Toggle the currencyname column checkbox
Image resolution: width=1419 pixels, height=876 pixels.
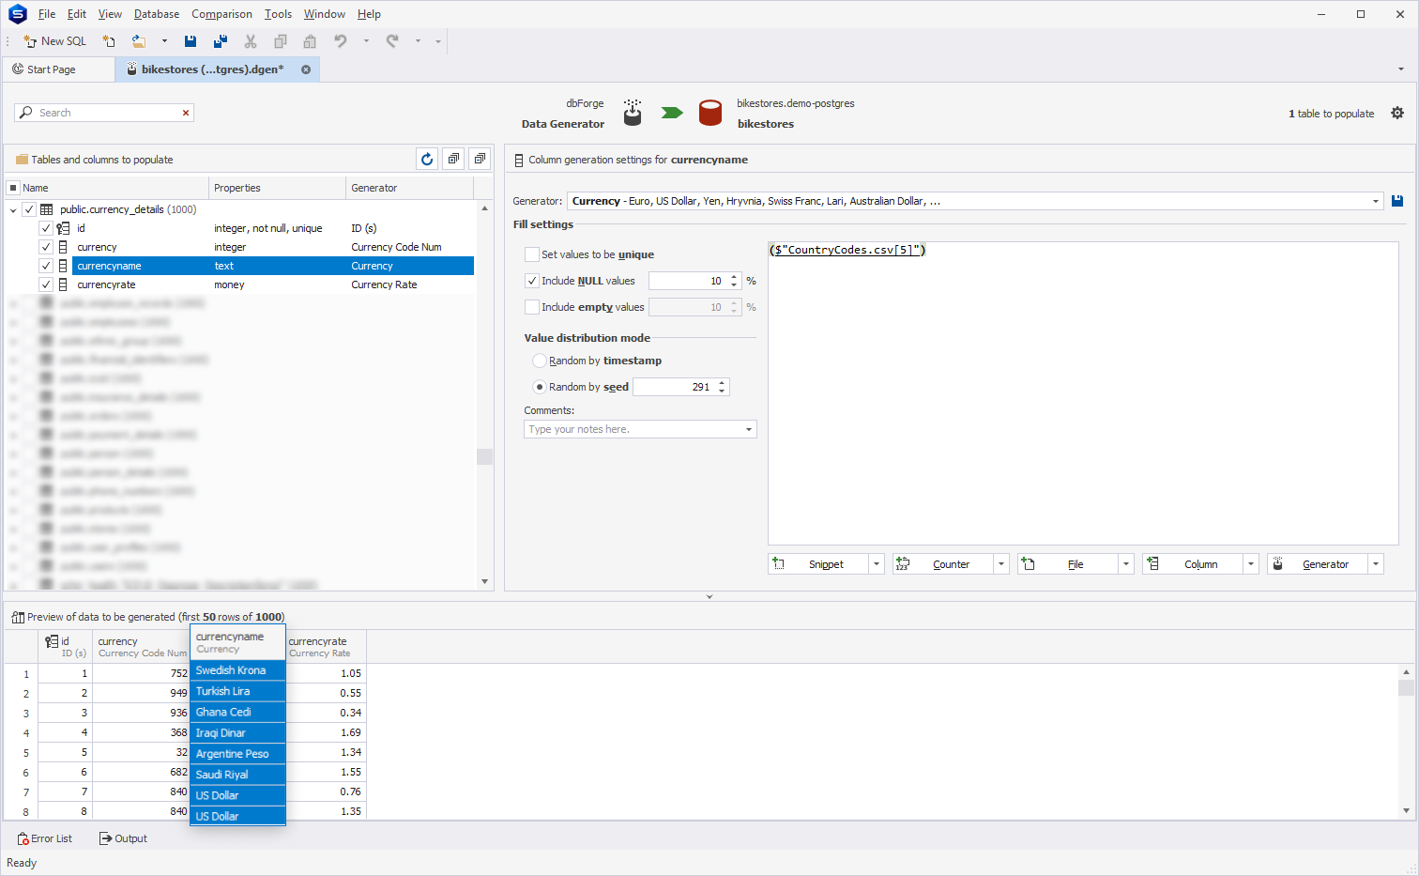coord(45,266)
